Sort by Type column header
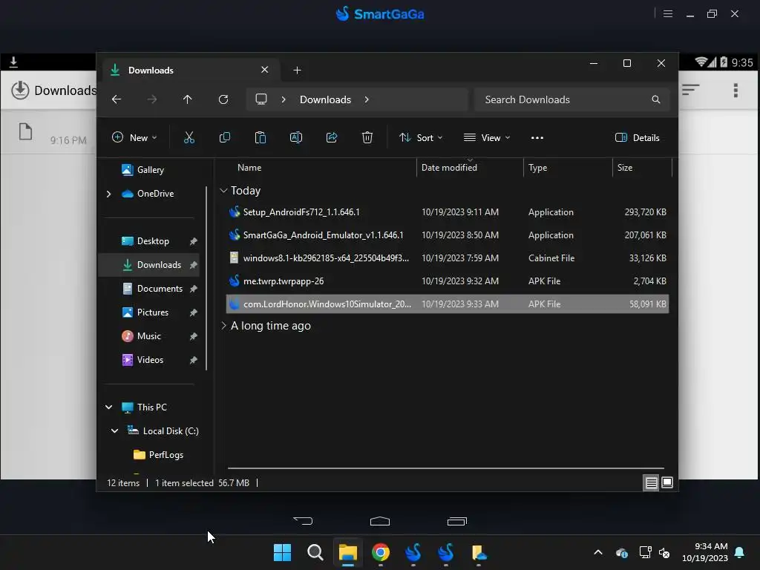The image size is (760, 570). tap(537, 168)
